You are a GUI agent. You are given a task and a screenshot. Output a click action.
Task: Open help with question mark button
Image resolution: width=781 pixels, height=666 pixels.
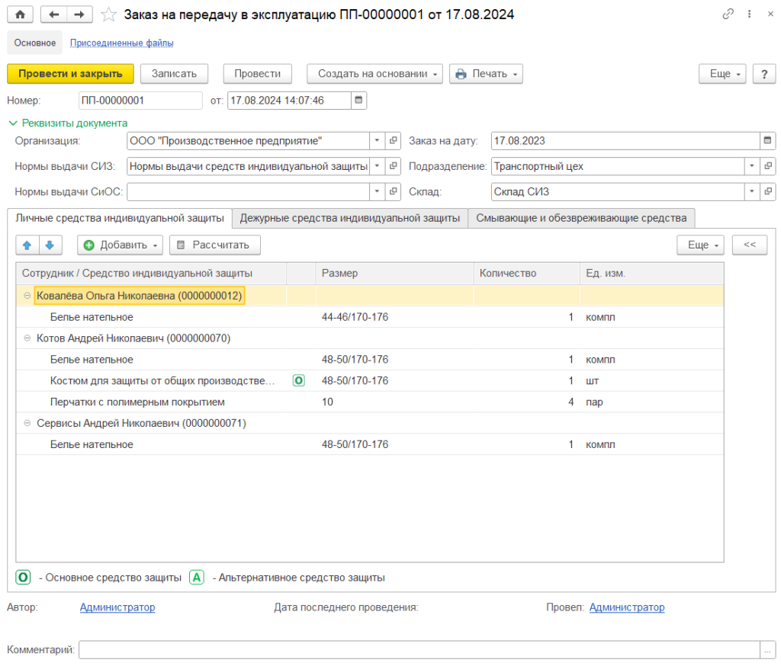tap(763, 73)
